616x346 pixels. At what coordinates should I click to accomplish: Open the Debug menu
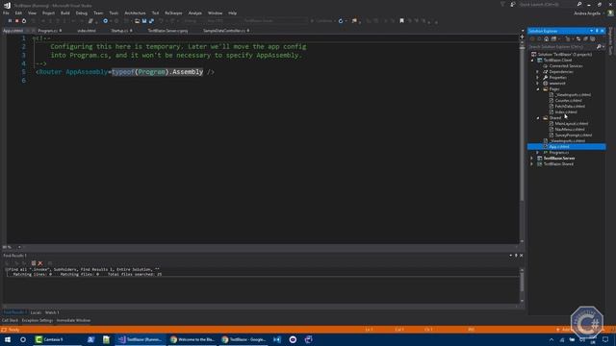81,12
